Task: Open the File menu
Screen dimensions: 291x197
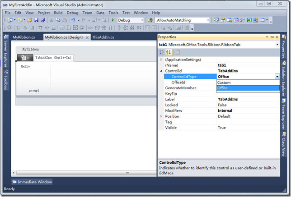Action: 8,13
